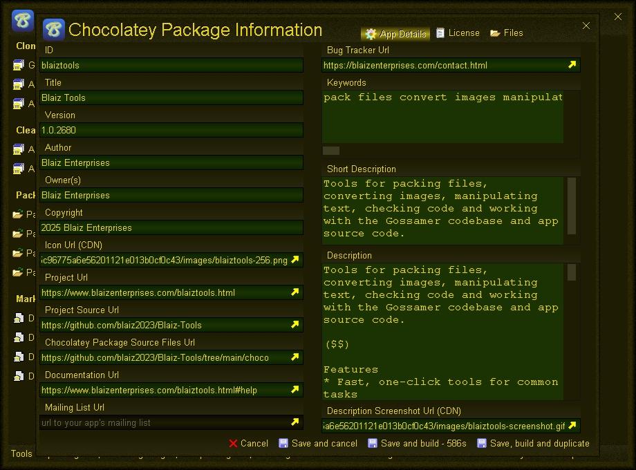Click the Version field 1.0.2680
Image resolution: width=636 pixels, height=470 pixels.
pyautogui.click(x=171, y=130)
